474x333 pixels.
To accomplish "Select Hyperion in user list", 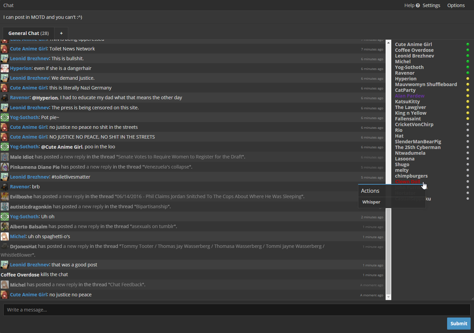I will [x=406, y=79].
